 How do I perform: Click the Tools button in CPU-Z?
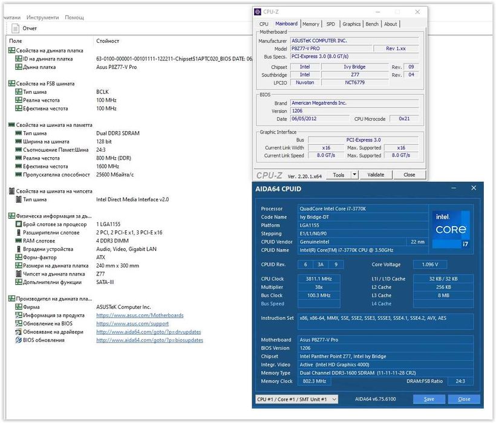tap(339, 175)
